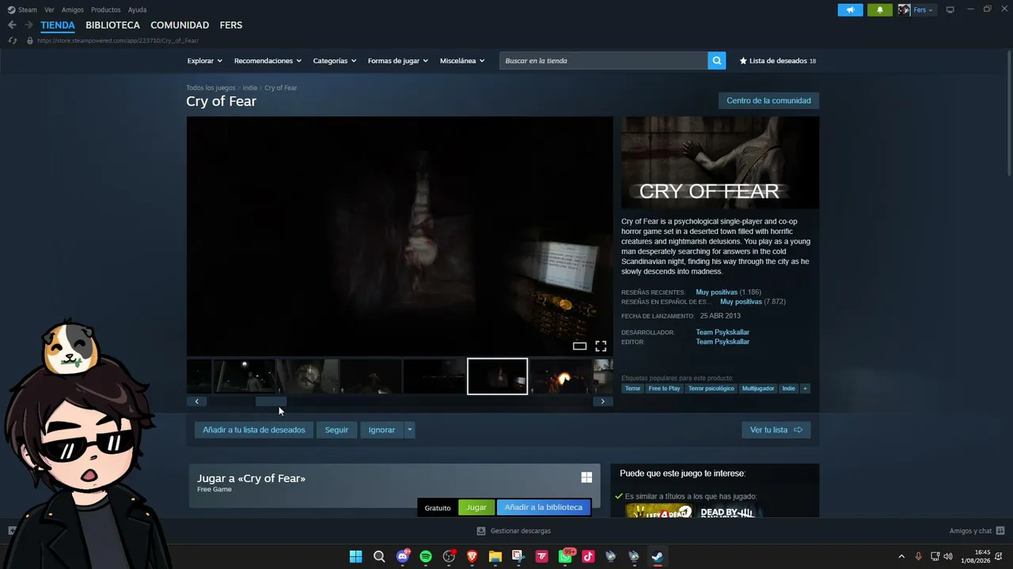The image size is (1013, 569).
Task: Open the notifications bell button
Action: 880,10
